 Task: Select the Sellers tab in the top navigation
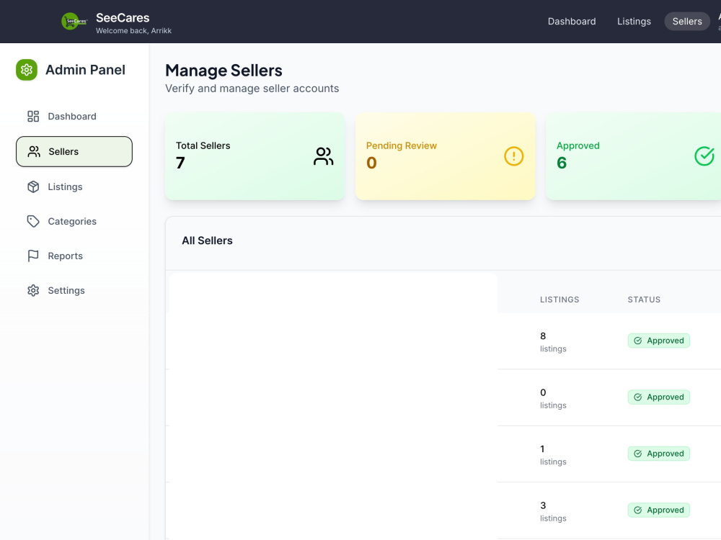tap(687, 22)
